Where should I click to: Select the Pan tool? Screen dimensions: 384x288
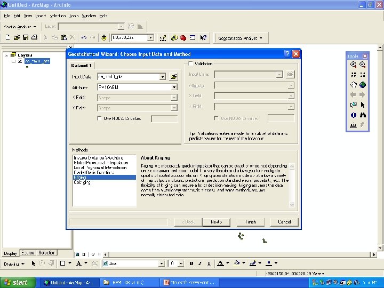(x=353, y=85)
